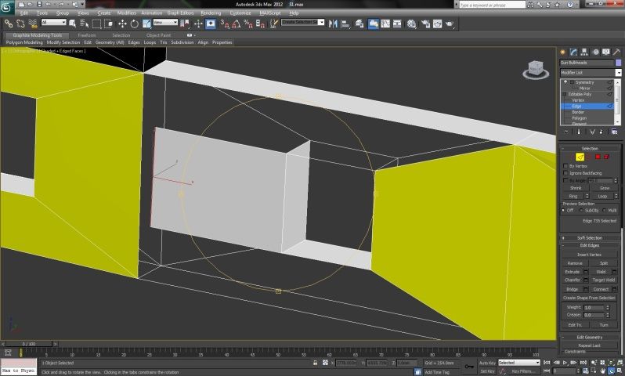Collapse the Selection rollout
Image resolution: width=625 pixels, height=376 pixels.
click(590, 148)
